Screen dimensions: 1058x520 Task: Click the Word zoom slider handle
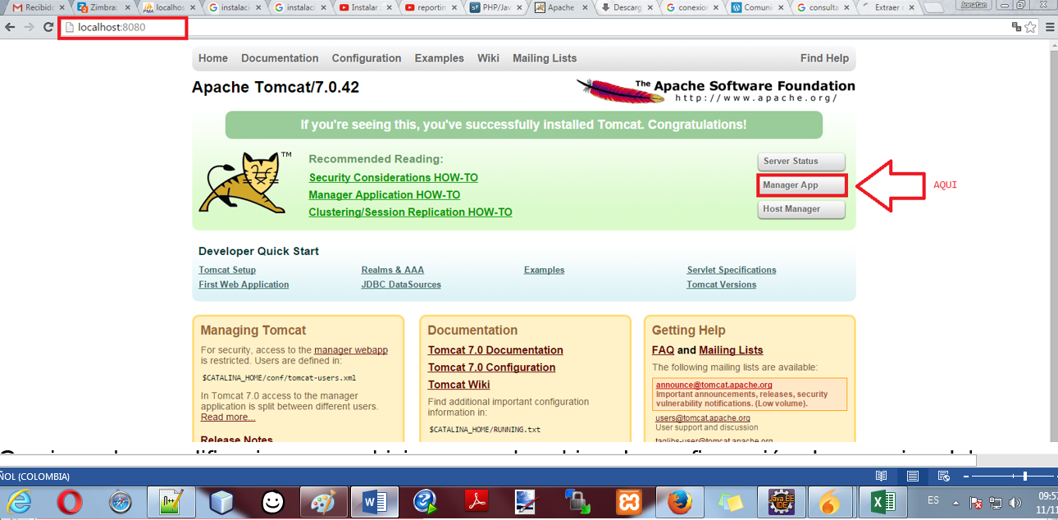[1024, 477]
